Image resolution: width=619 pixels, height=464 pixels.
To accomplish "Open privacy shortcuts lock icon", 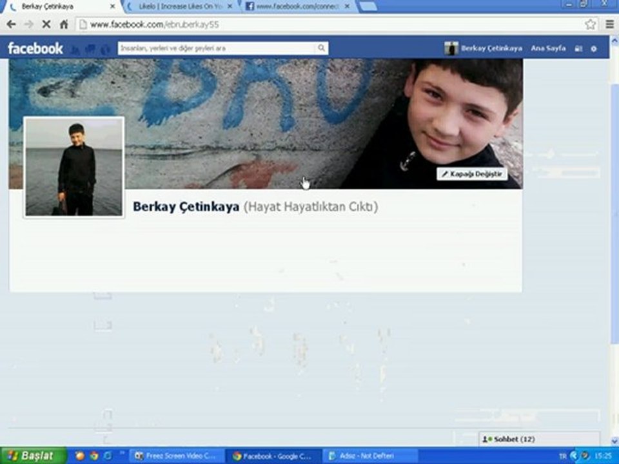I will tap(578, 48).
